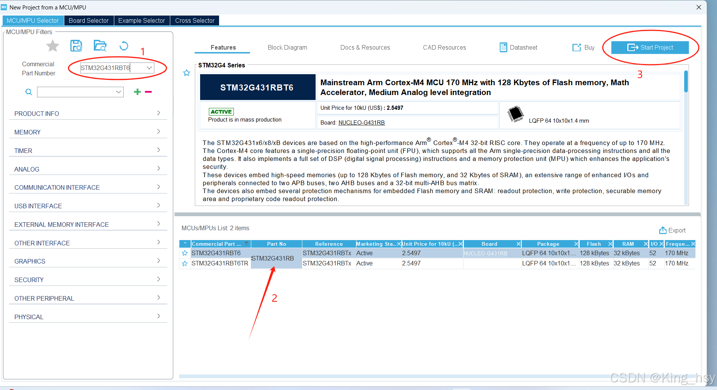Click the save search icon
The width and height of the screenshot is (717, 390).
[76, 46]
